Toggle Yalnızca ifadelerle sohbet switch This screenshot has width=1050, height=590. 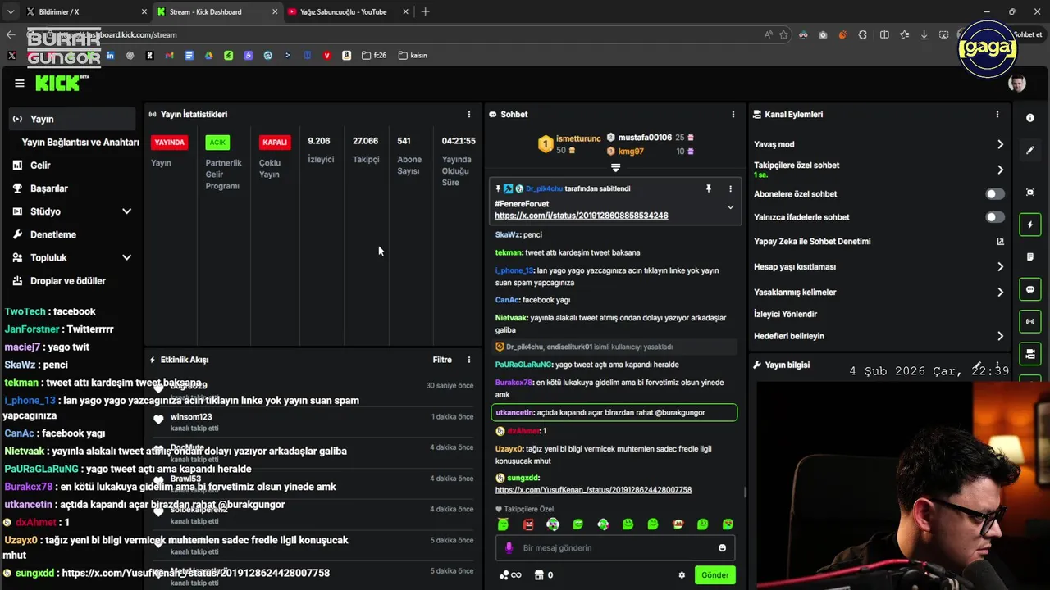[x=994, y=217]
